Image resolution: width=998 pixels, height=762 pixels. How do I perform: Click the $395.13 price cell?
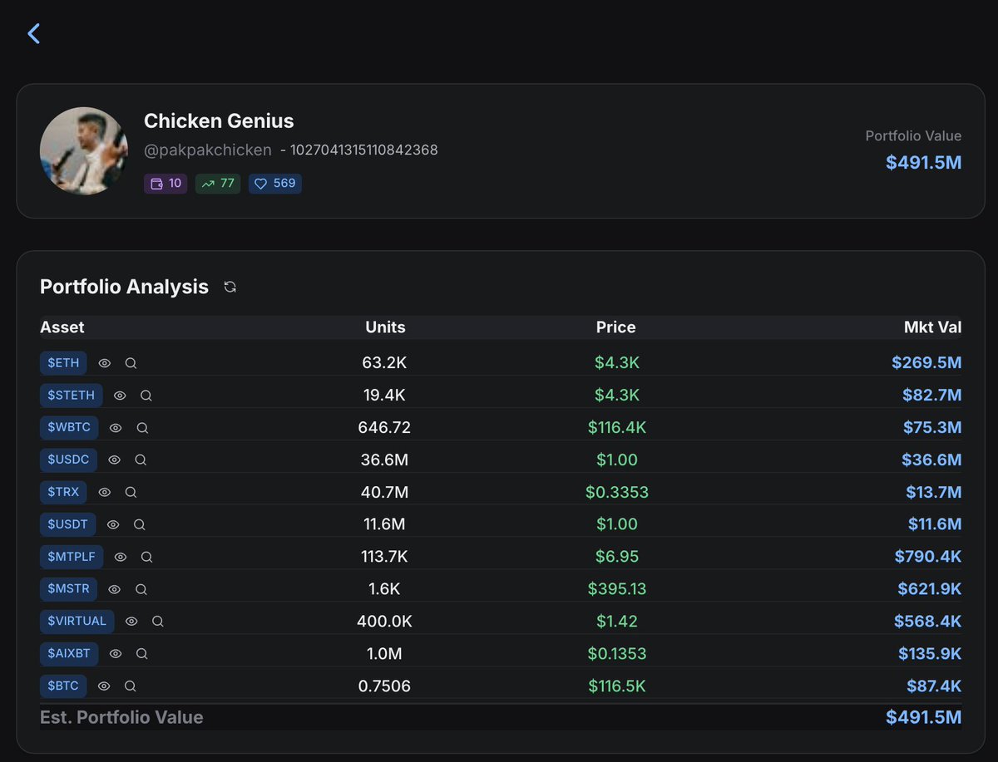616,589
